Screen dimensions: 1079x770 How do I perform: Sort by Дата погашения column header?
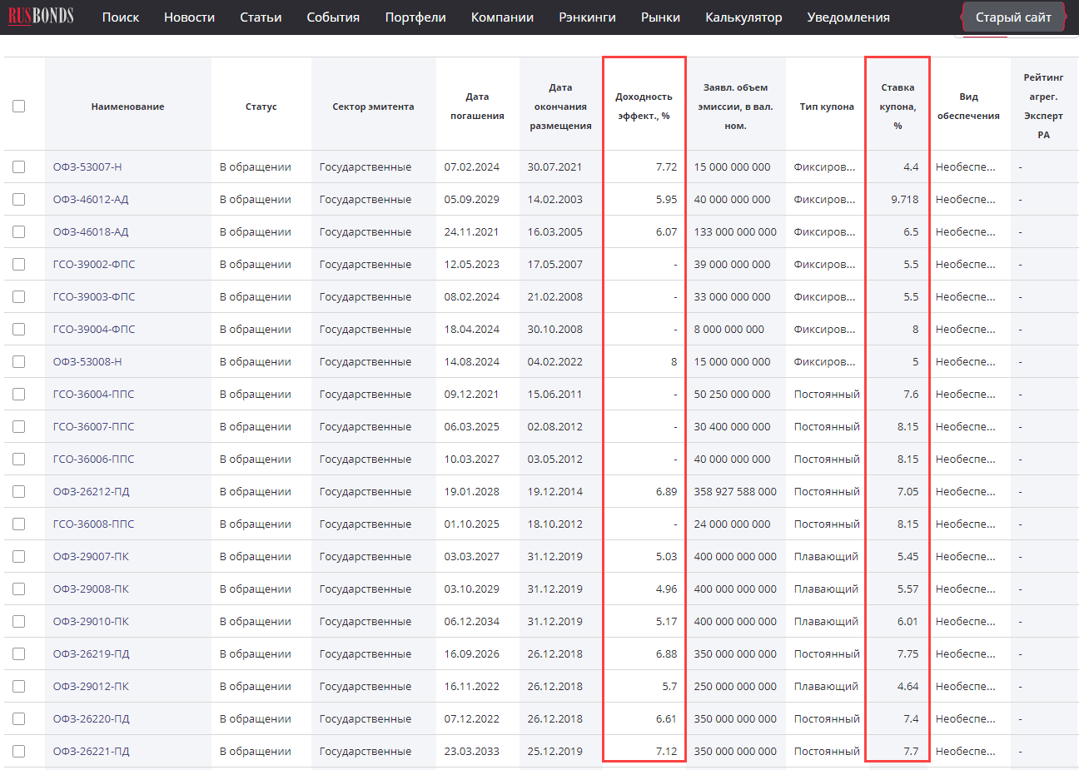pyautogui.click(x=477, y=107)
